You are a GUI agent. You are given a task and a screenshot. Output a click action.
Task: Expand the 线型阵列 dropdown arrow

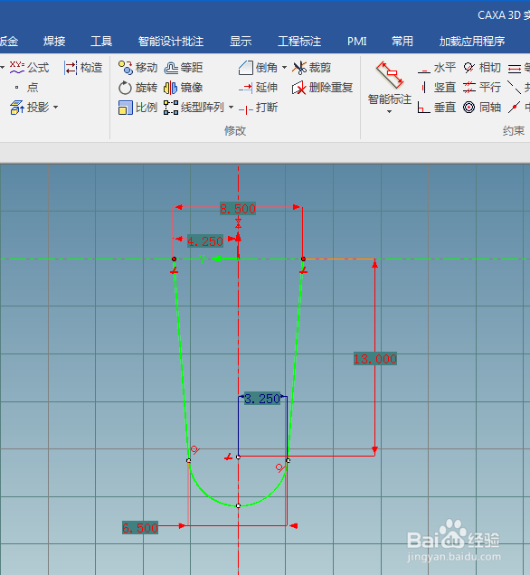(231, 107)
